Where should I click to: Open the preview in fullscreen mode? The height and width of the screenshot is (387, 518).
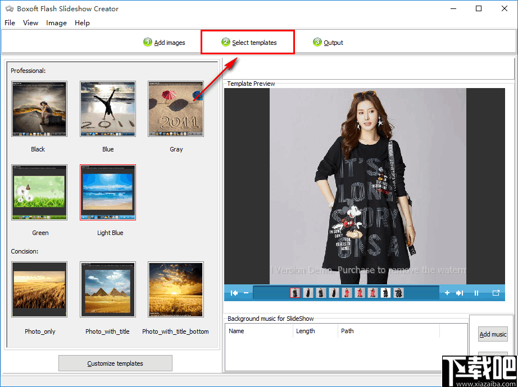coord(496,293)
